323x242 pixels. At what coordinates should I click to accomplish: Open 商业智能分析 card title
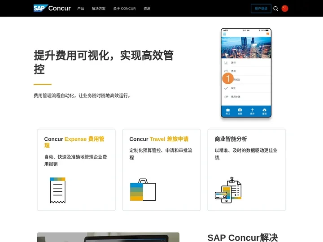click(231, 139)
